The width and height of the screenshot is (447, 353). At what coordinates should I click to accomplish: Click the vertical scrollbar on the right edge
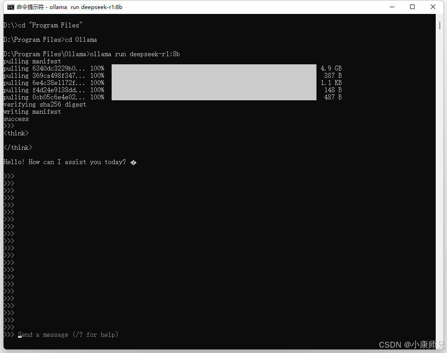point(440,26)
